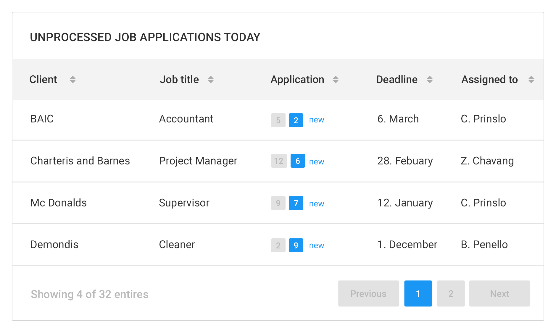556x333 pixels.
Task: Sort table by Client column arrows
Action: point(72,80)
